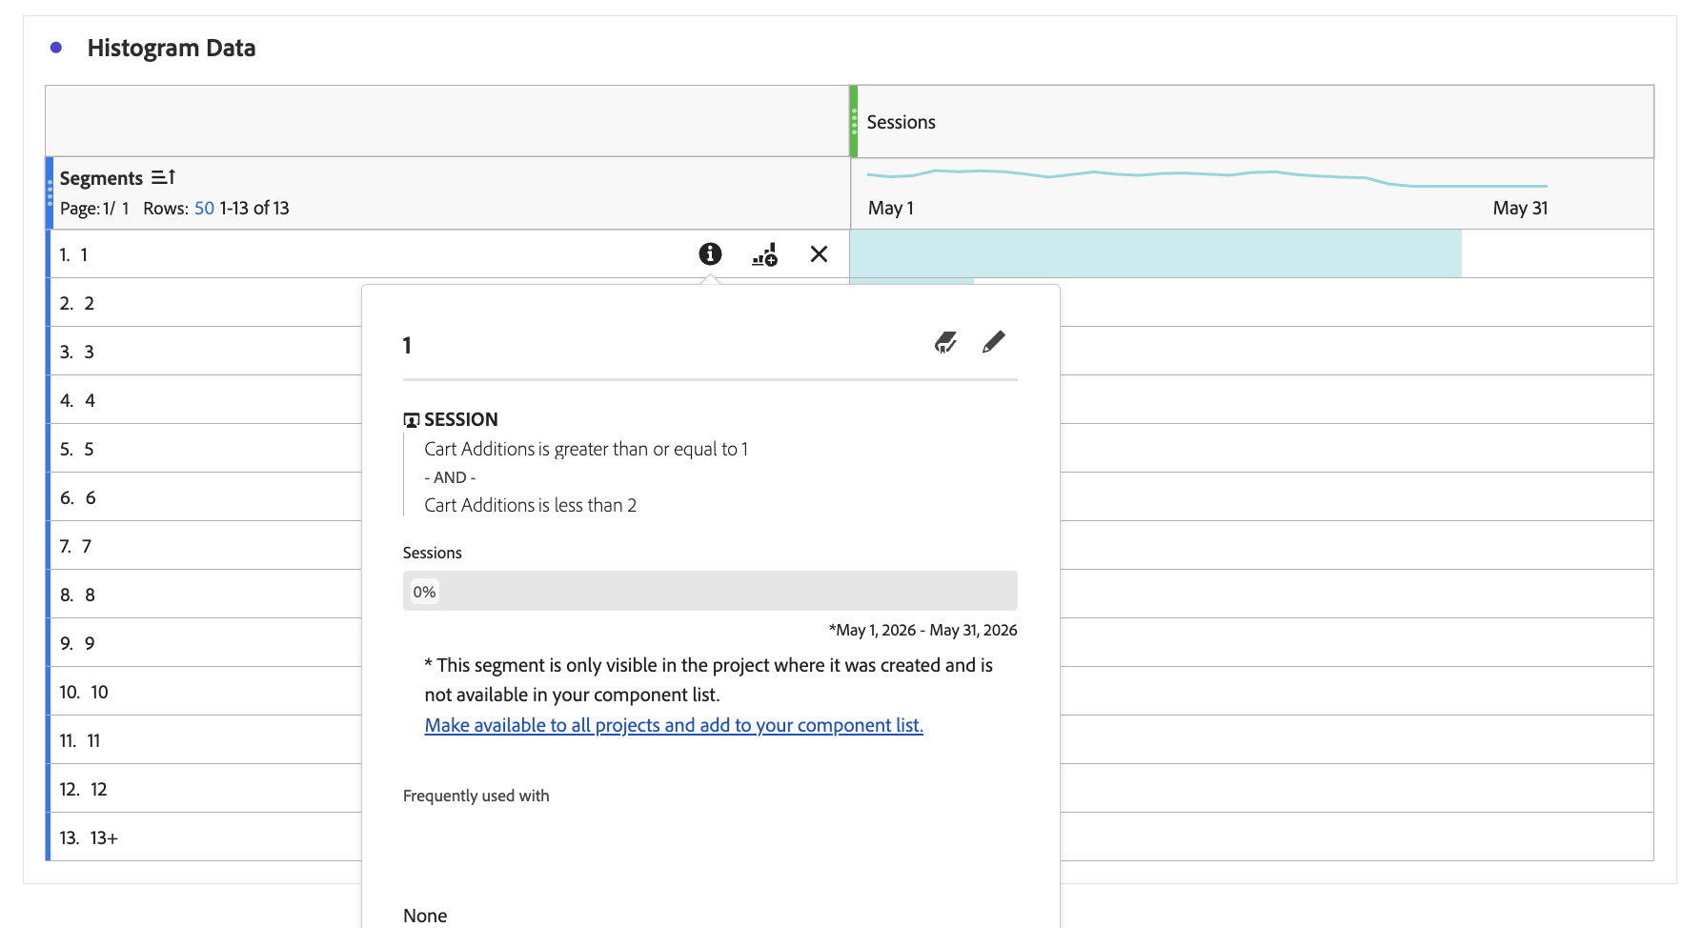Screen dimensions: 1702x928
Task: Click the SESSION container heading
Action: click(x=461, y=419)
